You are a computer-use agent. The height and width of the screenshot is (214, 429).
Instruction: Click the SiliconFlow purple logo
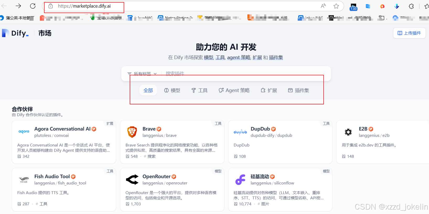point(240,179)
